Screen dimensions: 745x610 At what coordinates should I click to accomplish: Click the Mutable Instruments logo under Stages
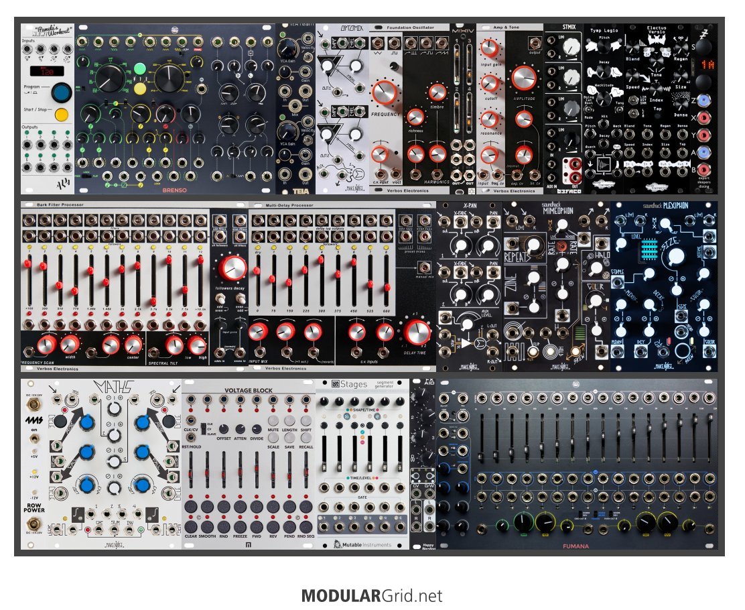363,544
